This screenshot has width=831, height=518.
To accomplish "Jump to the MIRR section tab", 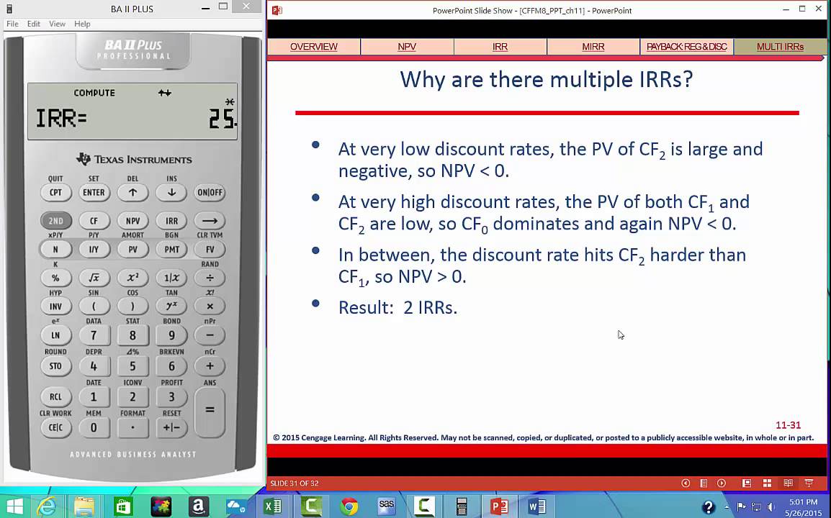I will (x=593, y=47).
